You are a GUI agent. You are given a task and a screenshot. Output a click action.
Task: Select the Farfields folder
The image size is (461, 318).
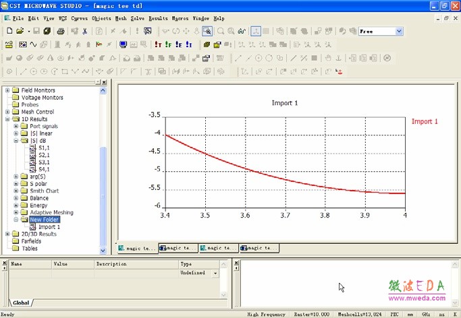31,241
